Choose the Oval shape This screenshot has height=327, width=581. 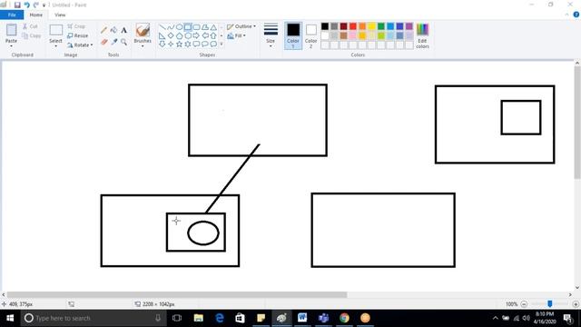click(x=180, y=27)
